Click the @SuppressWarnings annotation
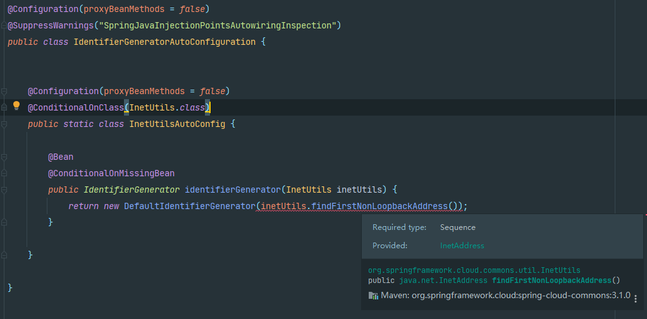The height and width of the screenshot is (319, 647). [x=51, y=25]
